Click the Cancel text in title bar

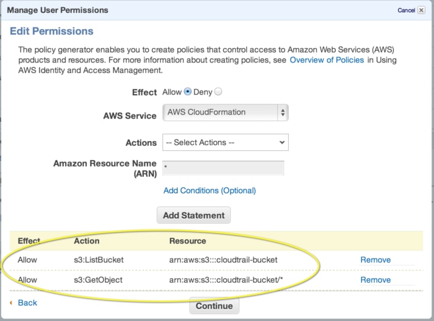(406, 11)
